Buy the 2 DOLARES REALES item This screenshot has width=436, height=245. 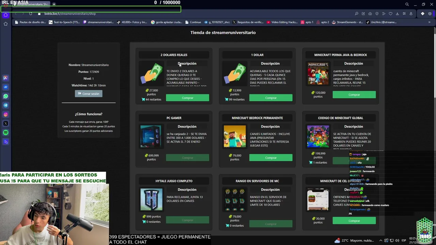187,98
